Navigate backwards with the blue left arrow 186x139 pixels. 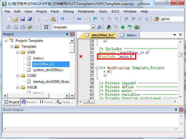tap(79, 19)
